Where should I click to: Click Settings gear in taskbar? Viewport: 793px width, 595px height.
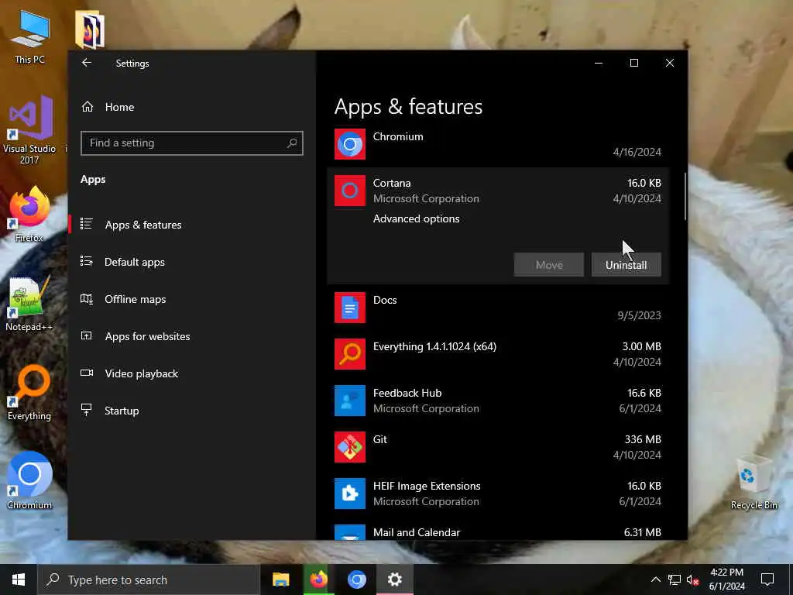point(394,580)
